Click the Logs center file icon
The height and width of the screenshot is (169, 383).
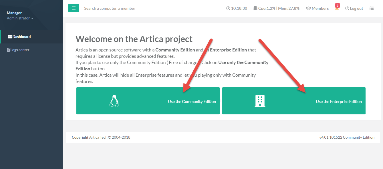[8, 50]
